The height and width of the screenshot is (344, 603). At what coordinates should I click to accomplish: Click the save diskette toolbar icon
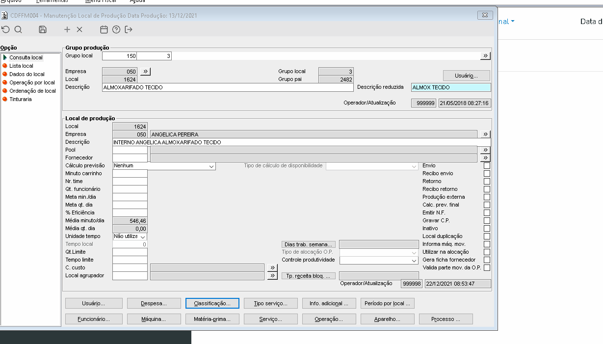(x=43, y=29)
